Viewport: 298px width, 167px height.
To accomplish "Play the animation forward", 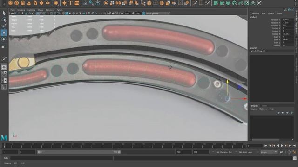I will (x=282, y=146).
